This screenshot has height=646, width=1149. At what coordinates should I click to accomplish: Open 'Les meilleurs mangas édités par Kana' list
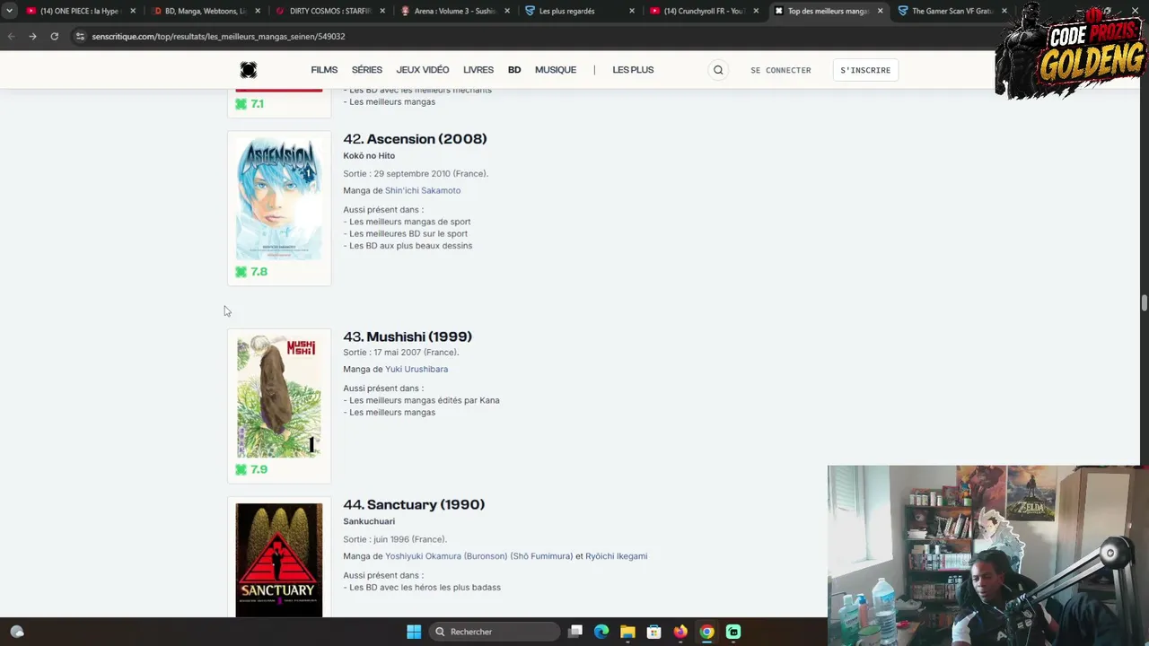point(425,400)
